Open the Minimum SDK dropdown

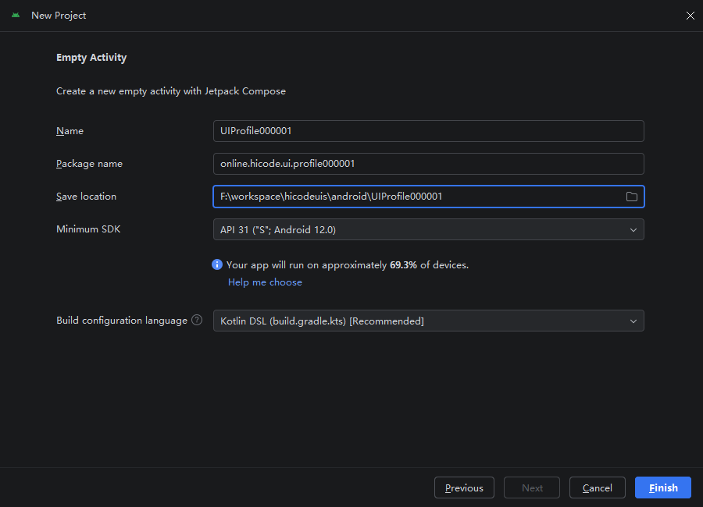[429, 230]
